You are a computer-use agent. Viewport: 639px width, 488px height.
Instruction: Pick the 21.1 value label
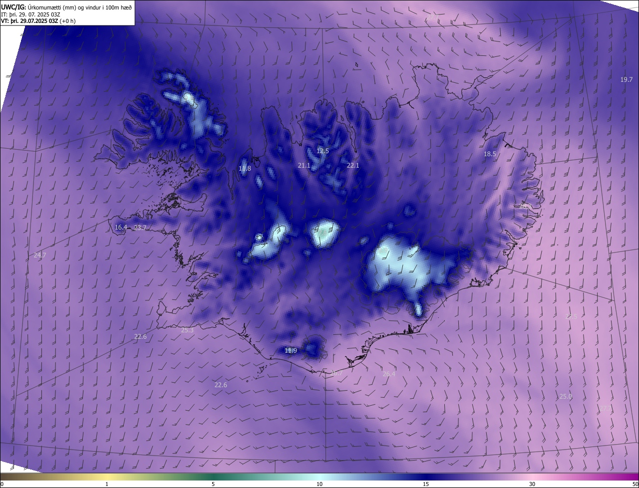304,165
